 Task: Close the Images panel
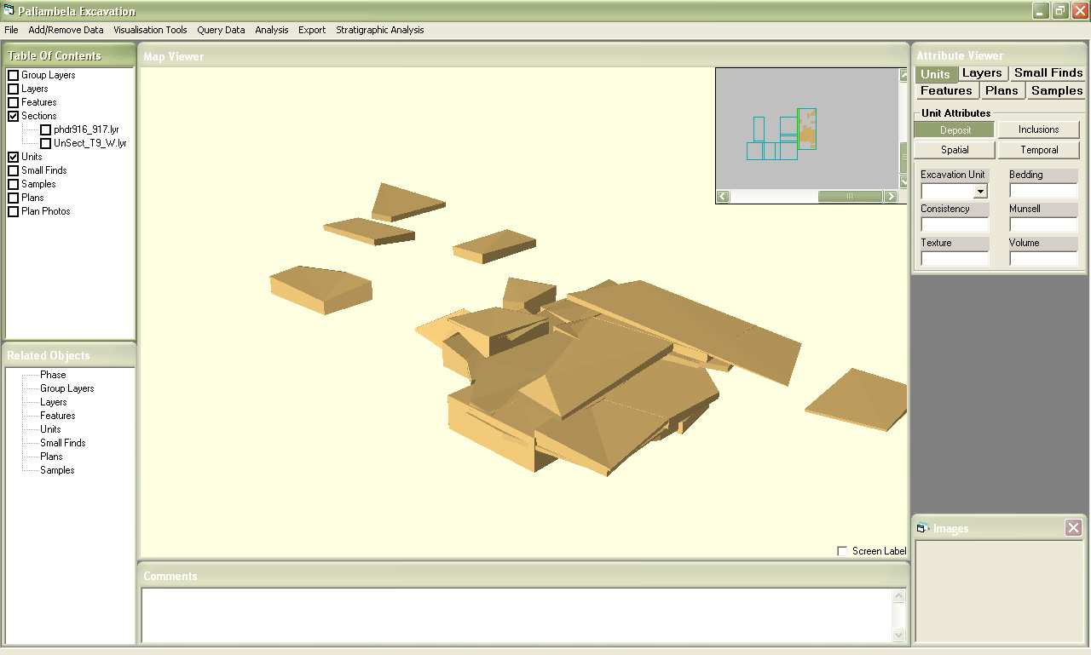[1074, 528]
